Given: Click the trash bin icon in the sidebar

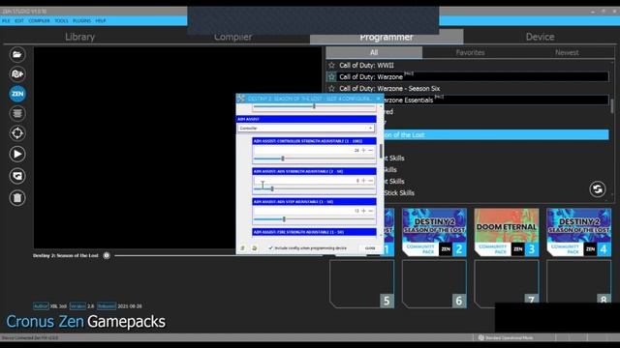Looking at the screenshot, I should tap(17, 197).
